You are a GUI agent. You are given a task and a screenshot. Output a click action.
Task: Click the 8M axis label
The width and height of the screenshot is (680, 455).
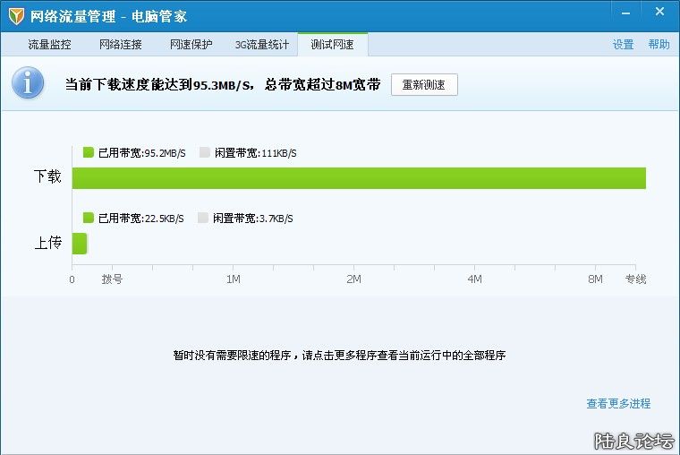pos(595,279)
